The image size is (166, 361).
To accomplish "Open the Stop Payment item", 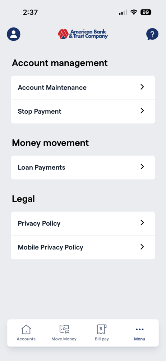I will point(83,112).
